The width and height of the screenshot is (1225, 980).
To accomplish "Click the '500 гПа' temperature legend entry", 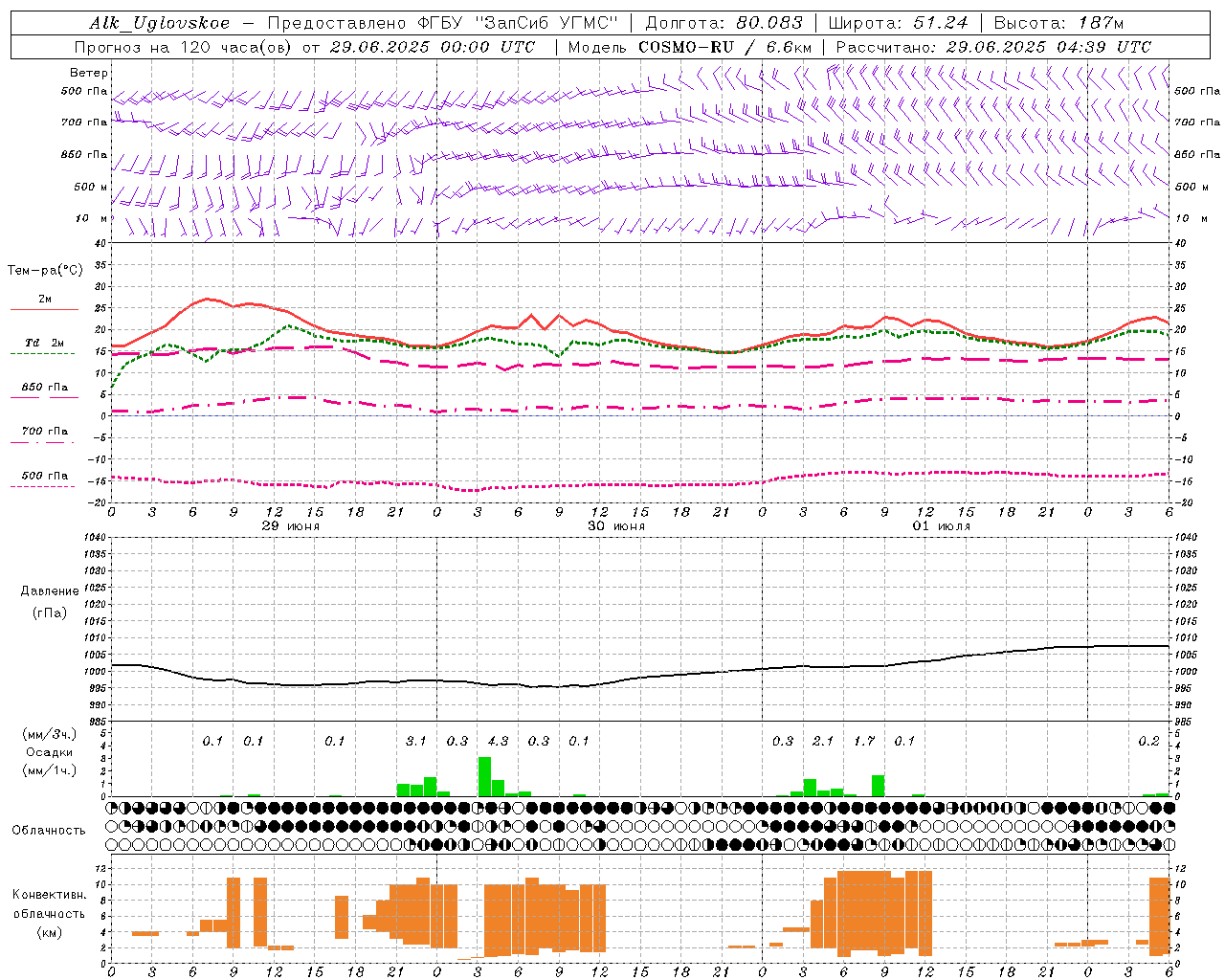I will [44, 476].
